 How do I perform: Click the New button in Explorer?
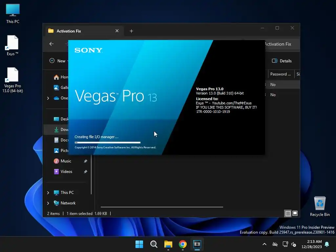58,61
